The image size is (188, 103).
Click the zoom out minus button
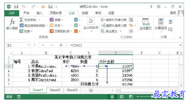click(138, 96)
